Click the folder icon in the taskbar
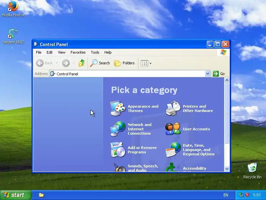Image resolution: width=266 pixels, height=200 pixels. coord(41,195)
